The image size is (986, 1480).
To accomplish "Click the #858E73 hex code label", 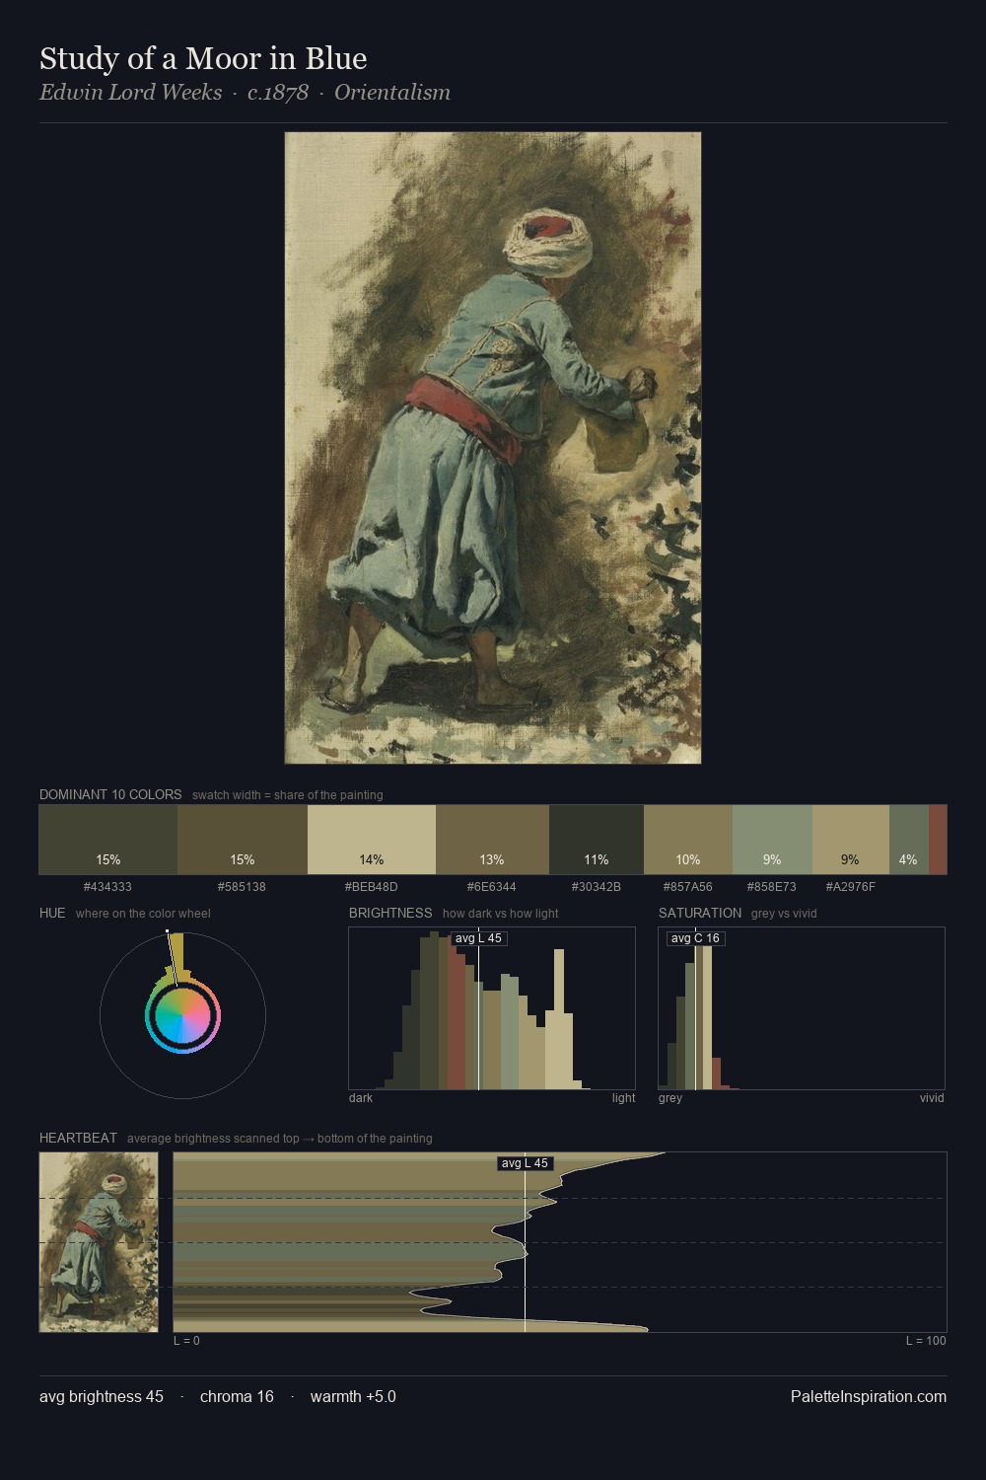I will click(x=771, y=887).
